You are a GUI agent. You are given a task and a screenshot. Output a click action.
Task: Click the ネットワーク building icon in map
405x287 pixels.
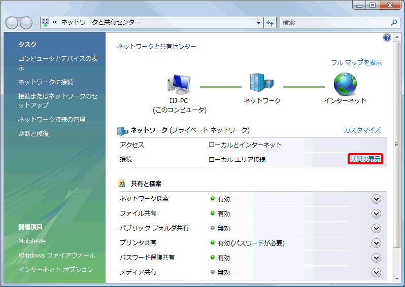click(262, 82)
